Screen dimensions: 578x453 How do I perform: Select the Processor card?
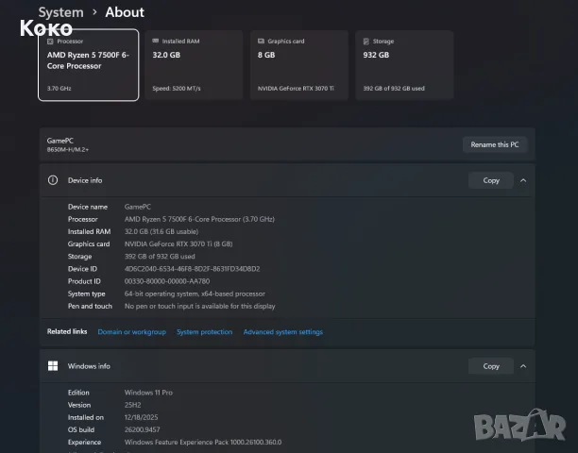(89, 65)
